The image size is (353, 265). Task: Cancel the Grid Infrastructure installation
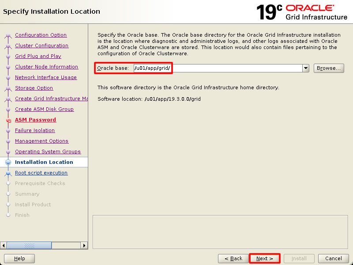[x=334, y=258]
